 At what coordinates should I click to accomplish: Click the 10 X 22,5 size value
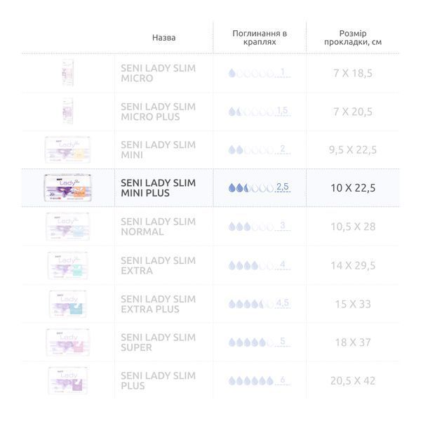353,188
